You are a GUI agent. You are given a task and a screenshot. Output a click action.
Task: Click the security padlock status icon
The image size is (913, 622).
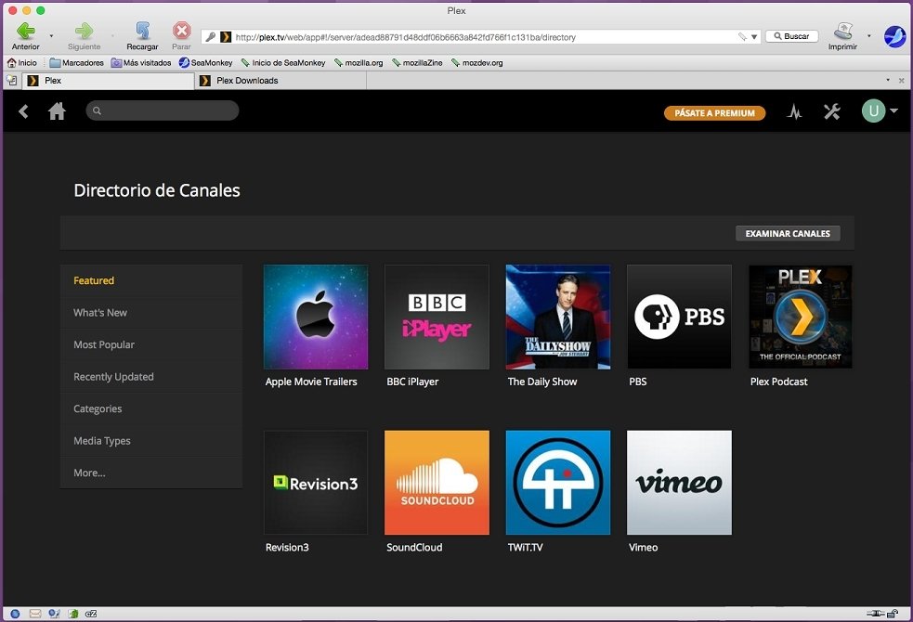pyautogui.click(x=893, y=614)
